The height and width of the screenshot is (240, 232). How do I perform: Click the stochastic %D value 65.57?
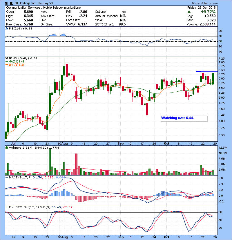68,207
